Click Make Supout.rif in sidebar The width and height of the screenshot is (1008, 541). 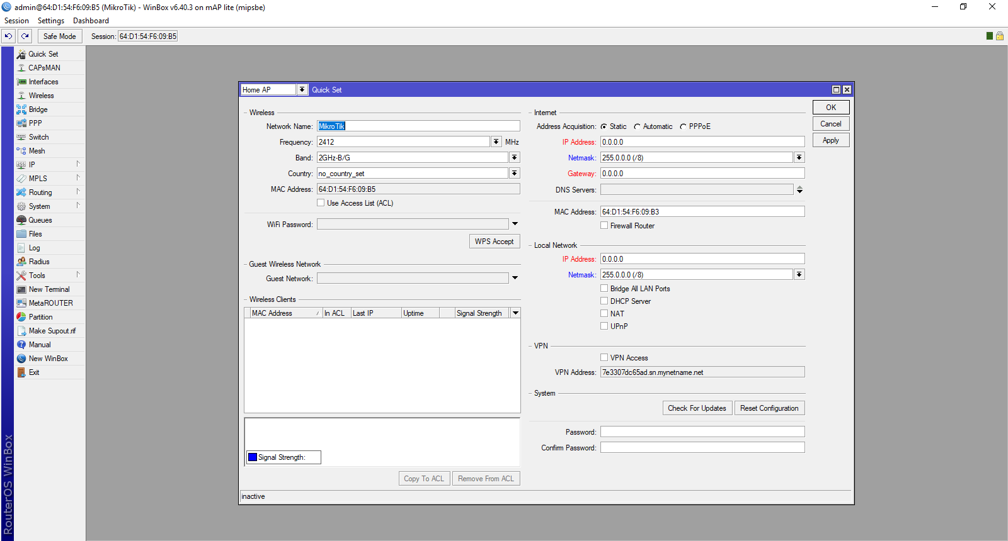click(x=50, y=331)
